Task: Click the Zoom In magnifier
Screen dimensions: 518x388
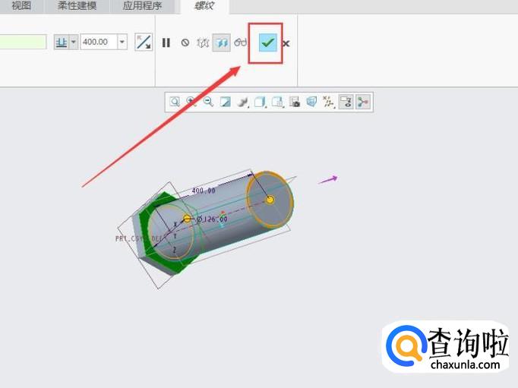Action: click(x=191, y=102)
